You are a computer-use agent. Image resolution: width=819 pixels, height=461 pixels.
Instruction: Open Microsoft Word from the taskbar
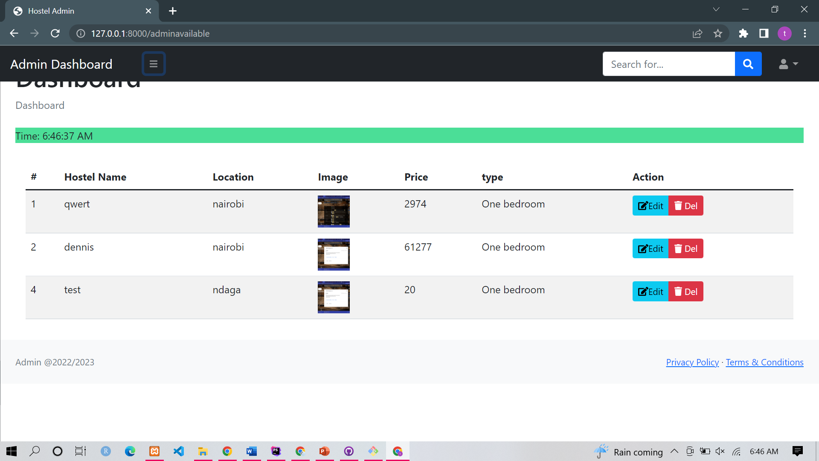point(252,451)
